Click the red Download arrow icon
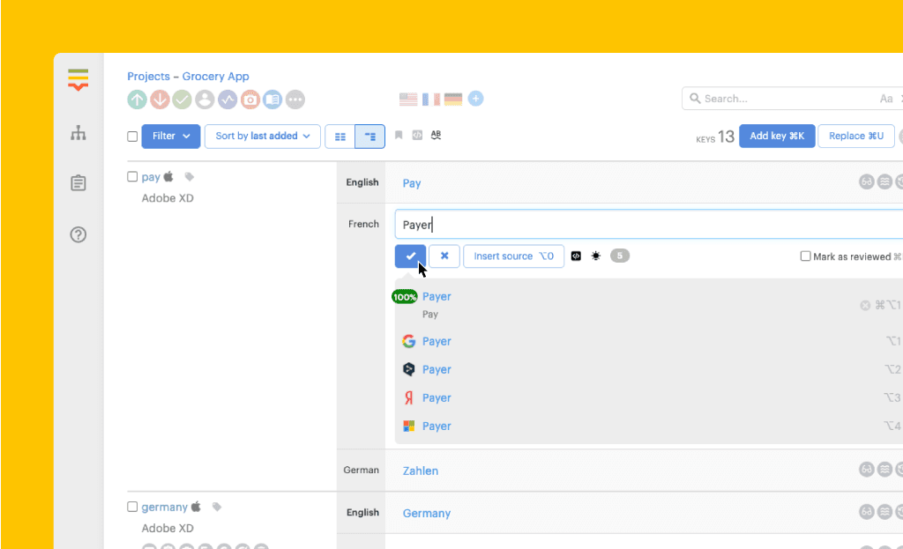Viewport: 903px width, 549px height. click(160, 100)
